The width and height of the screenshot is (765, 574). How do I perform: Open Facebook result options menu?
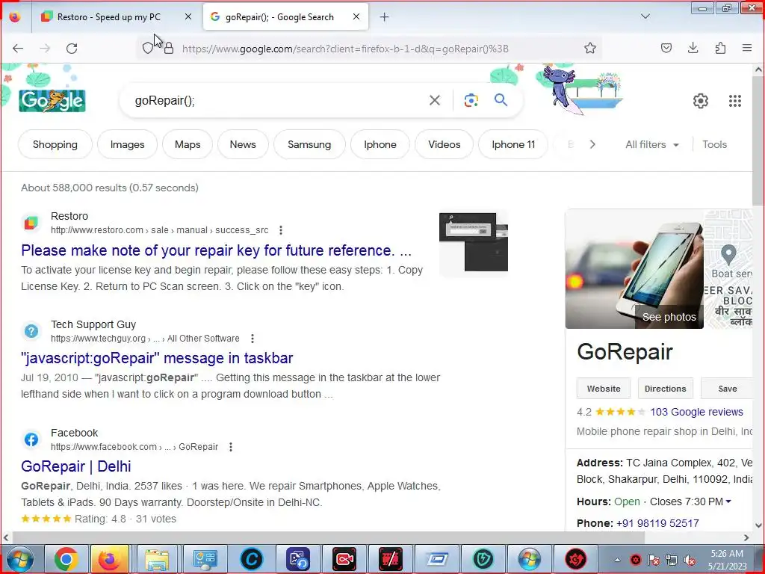(231, 447)
